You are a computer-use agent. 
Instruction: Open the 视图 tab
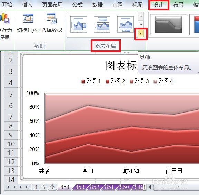point(138,5)
